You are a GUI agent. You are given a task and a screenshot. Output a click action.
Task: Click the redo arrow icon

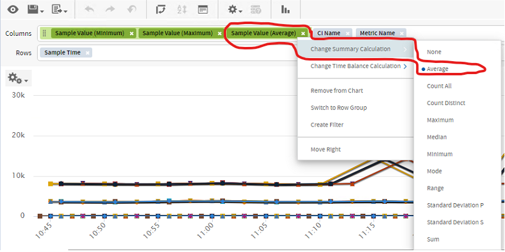[x=109, y=9]
